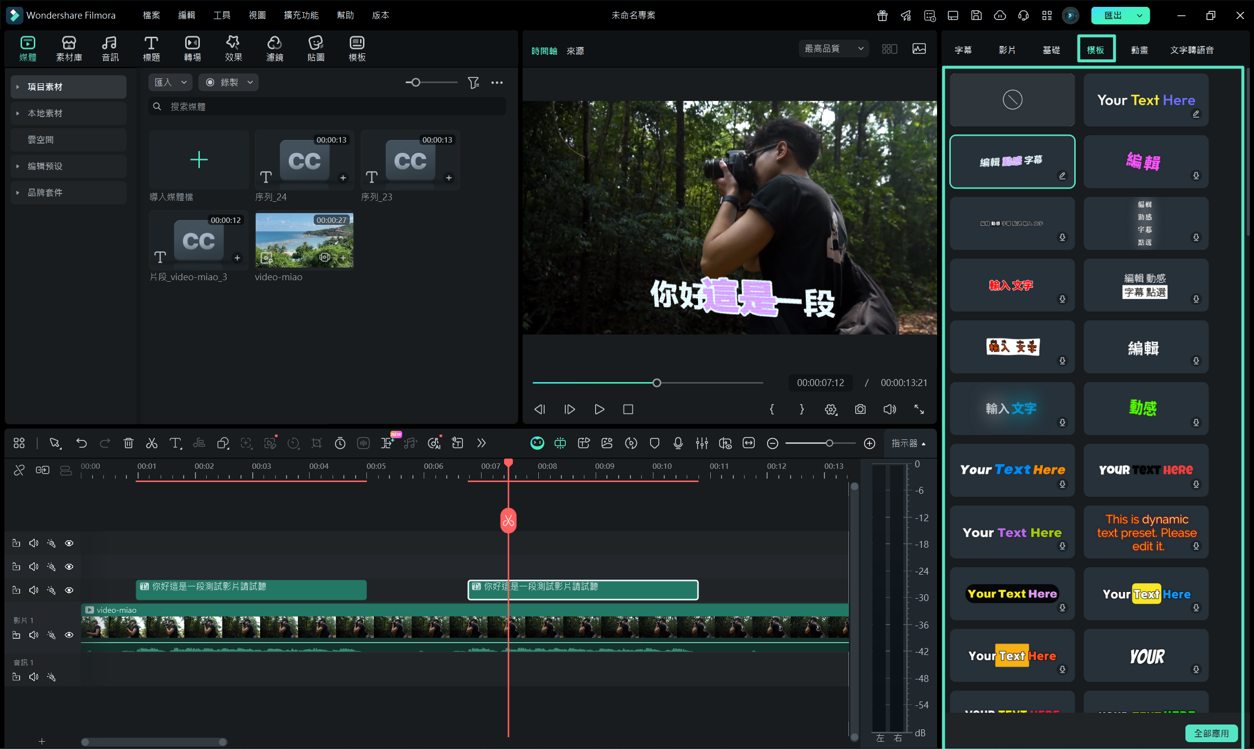The height and width of the screenshot is (749, 1254).
Task: Take a snapshot with the camera icon
Action: tap(860, 410)
